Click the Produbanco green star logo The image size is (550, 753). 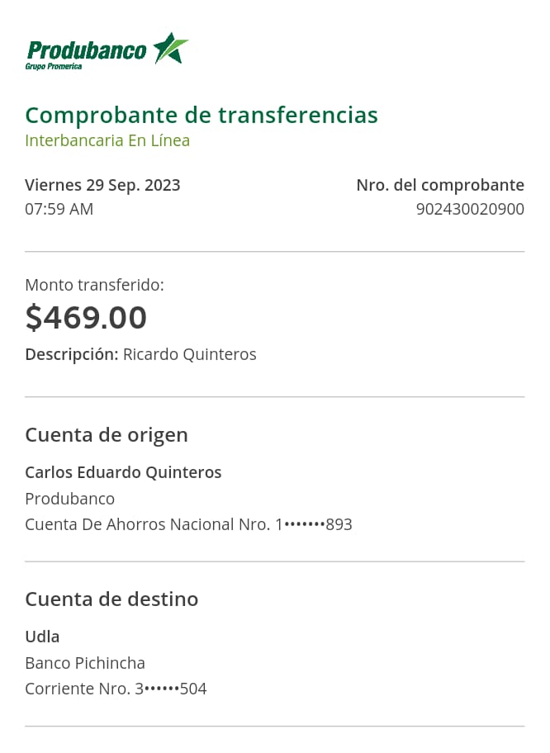coord(171,49)
